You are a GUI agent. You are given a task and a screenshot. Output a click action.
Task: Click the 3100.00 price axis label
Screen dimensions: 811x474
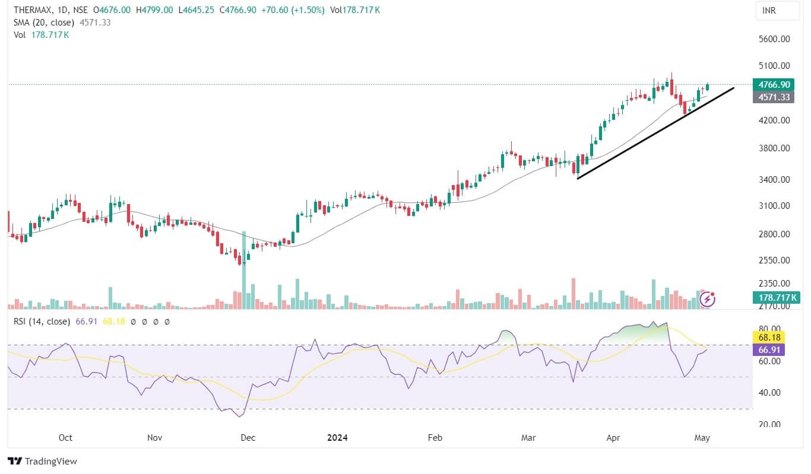tap(775, 206)
